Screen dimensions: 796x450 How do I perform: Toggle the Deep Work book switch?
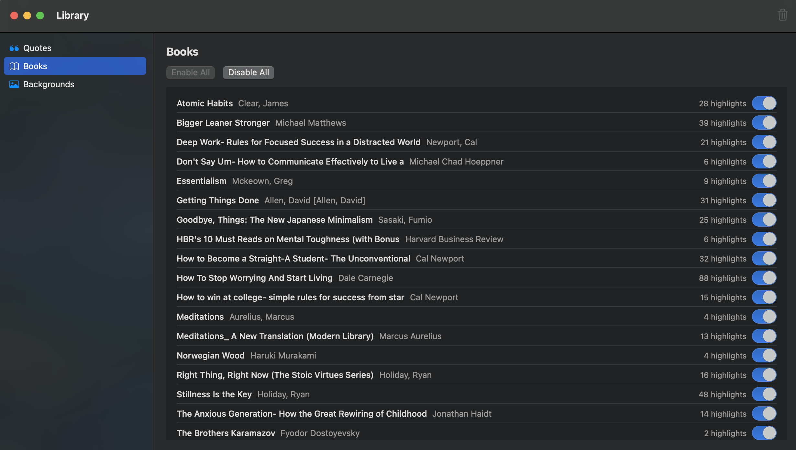click(x=764, y=142)
